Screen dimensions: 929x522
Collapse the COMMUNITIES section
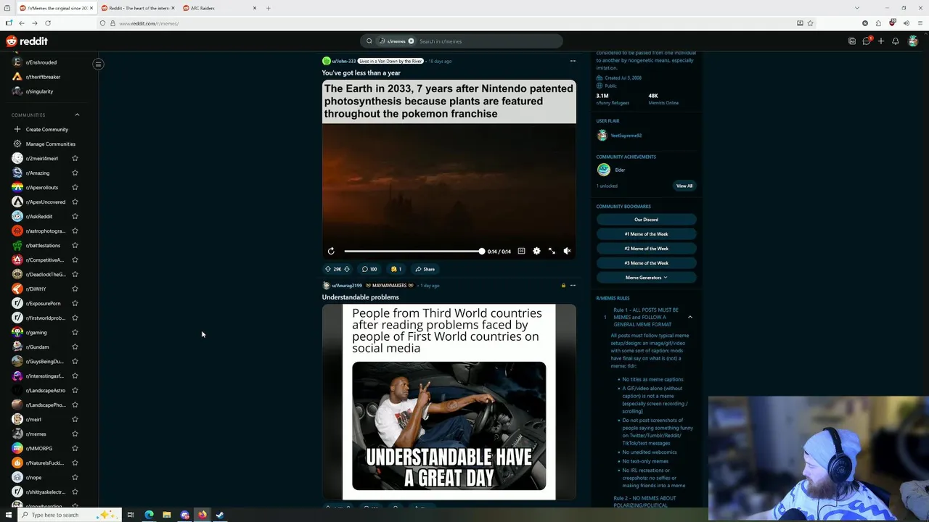tap(77, 115)
